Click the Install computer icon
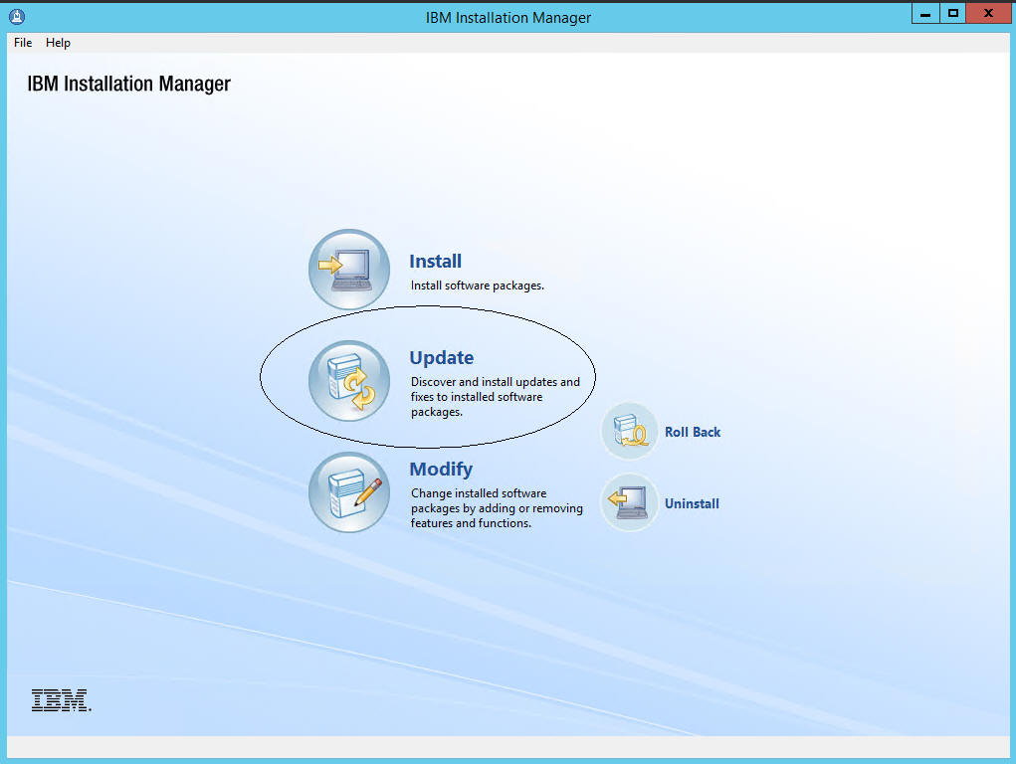Viewport: 1016px width, 764px height. [x=349, y=269]
